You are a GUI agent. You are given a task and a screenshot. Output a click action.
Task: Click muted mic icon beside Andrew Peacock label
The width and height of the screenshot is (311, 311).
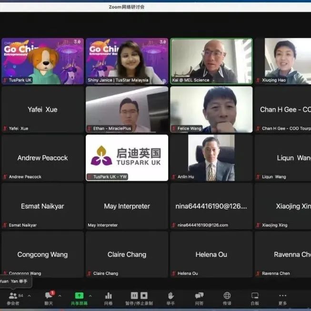pos(5,177)
